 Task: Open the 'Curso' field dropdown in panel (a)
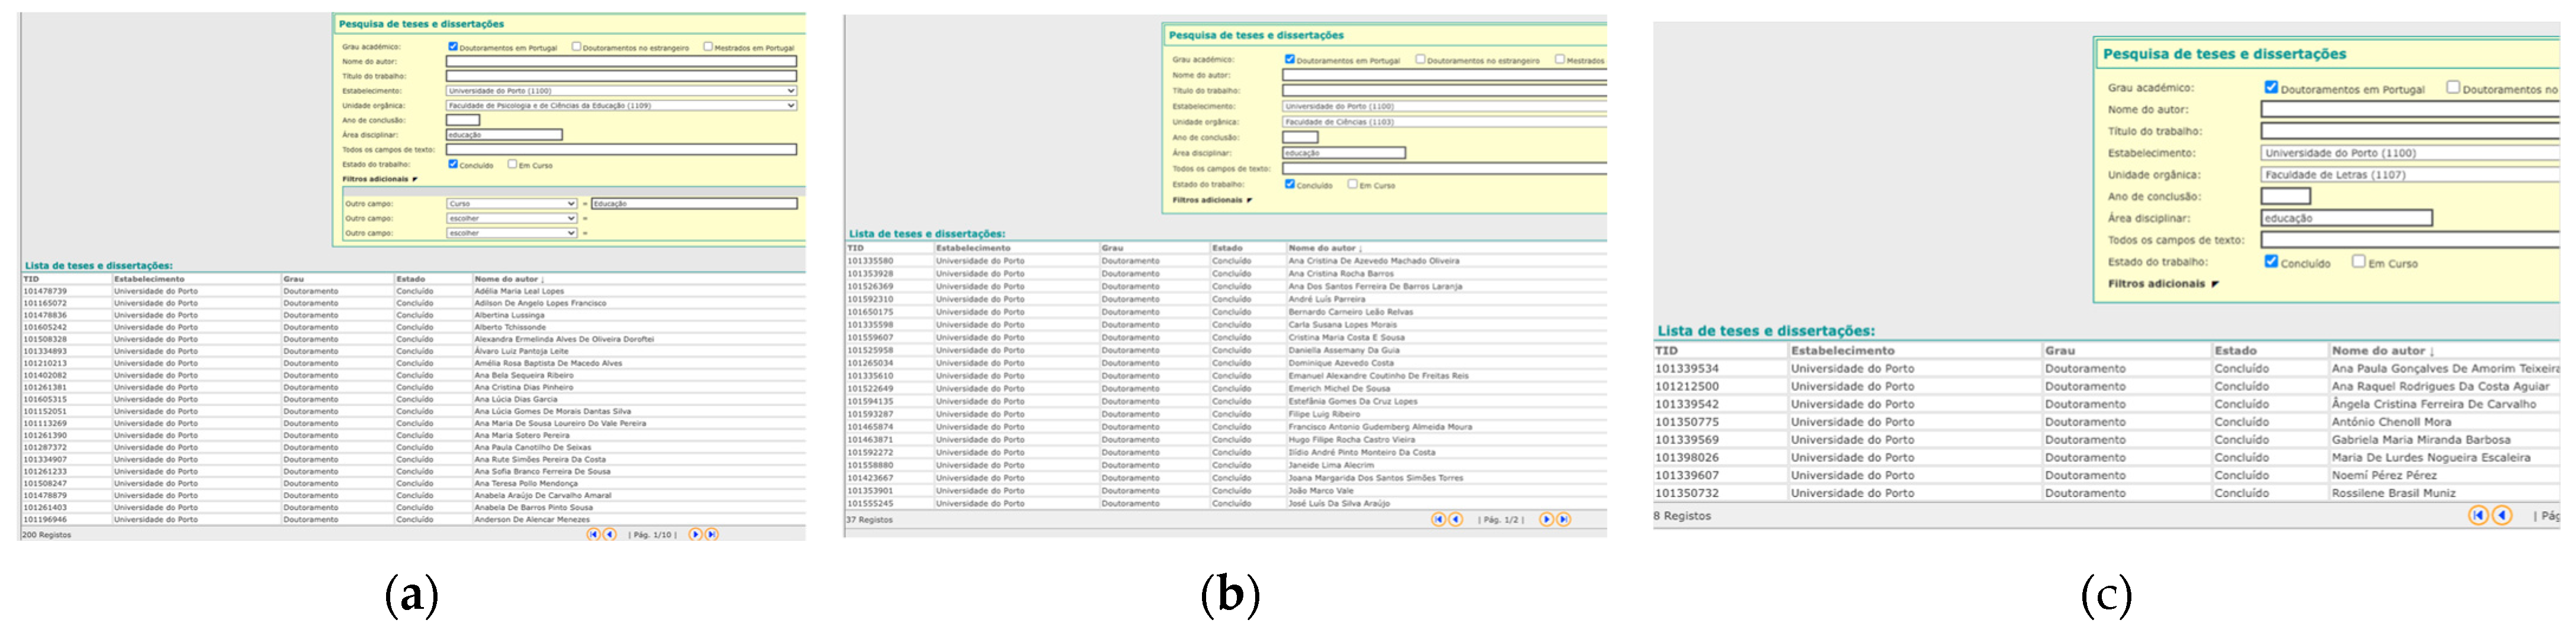tap(511, 203)
